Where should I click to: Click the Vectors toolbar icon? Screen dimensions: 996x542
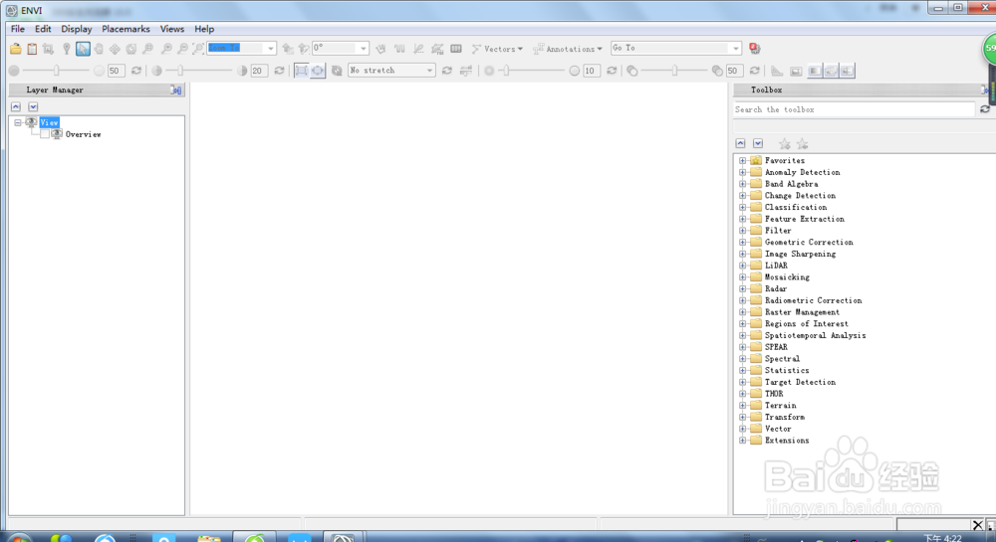click(x=476, y=49)
